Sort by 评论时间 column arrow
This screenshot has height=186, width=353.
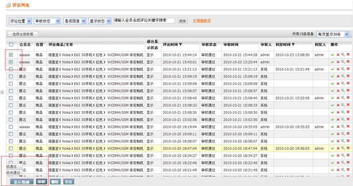(x=180, y=45)
